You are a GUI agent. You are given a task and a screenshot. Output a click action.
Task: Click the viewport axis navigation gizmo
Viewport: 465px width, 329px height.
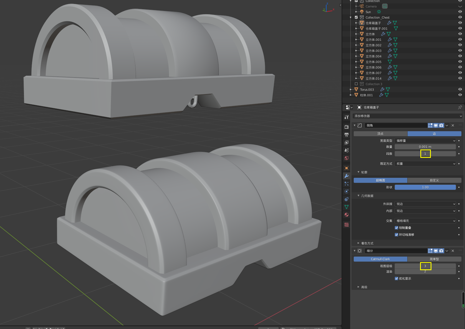[x=328, y=8]
